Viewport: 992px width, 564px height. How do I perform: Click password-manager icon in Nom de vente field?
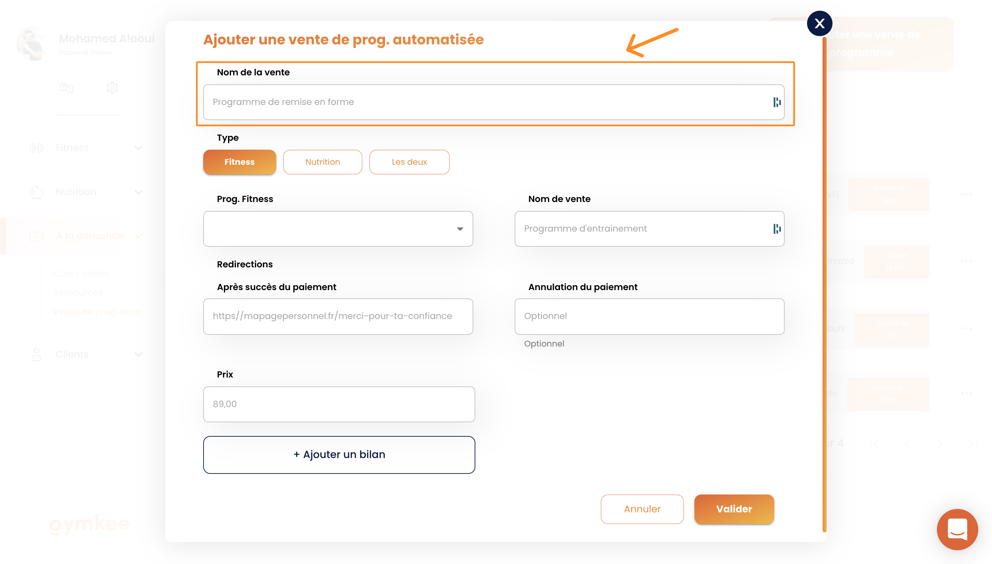[x=777, y=228]
